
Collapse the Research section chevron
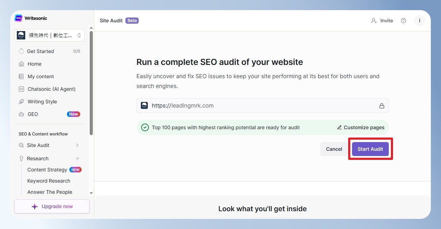tap(77, 158)
